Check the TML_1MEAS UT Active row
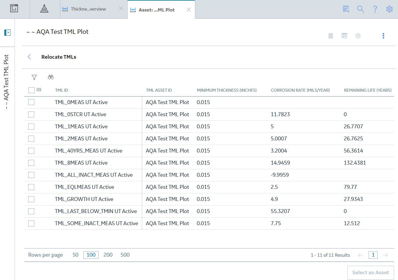The width and height of the screenshot is (398, 280). tap(31, 127)
